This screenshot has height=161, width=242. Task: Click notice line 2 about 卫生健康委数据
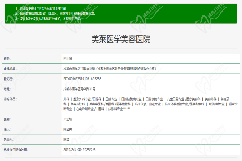tap(55, 14)
